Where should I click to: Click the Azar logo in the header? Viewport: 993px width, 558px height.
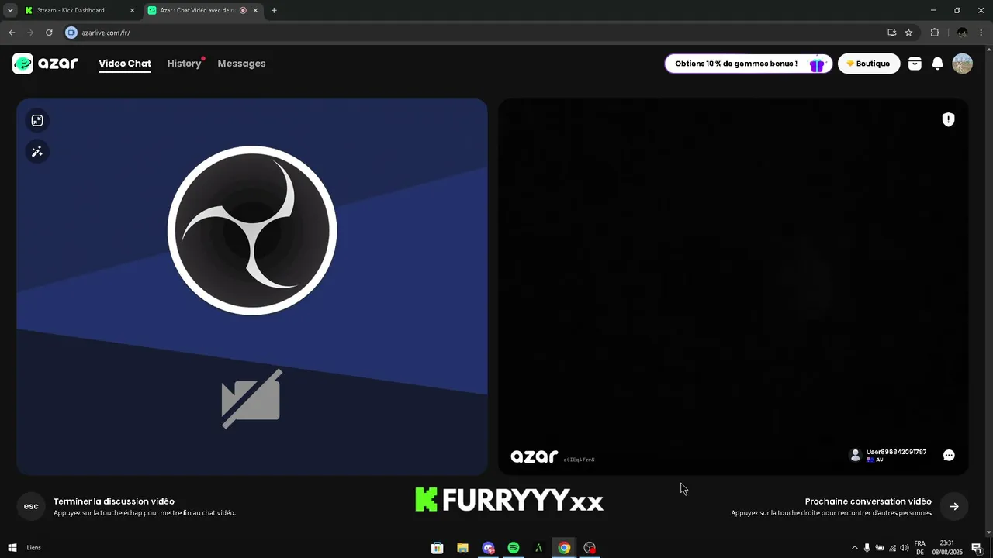pos(45,64)
